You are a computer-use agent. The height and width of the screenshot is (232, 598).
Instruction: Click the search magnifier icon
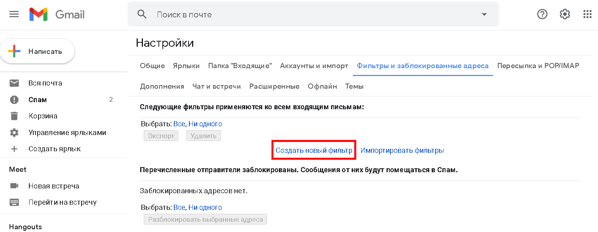coord(142,14)
